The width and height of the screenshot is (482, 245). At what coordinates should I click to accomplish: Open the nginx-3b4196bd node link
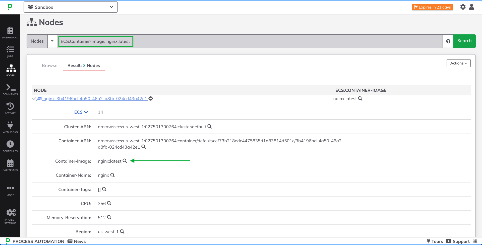pos(95,99)
